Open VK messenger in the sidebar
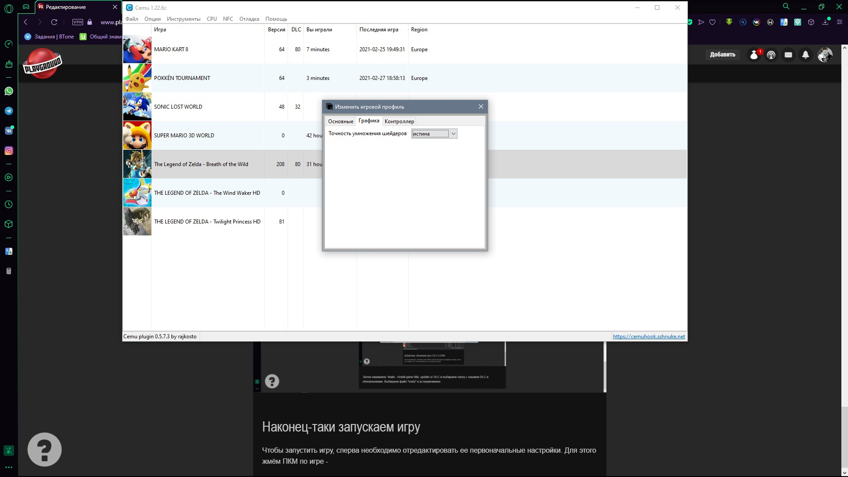848x477 pixels. click(8, 131)
